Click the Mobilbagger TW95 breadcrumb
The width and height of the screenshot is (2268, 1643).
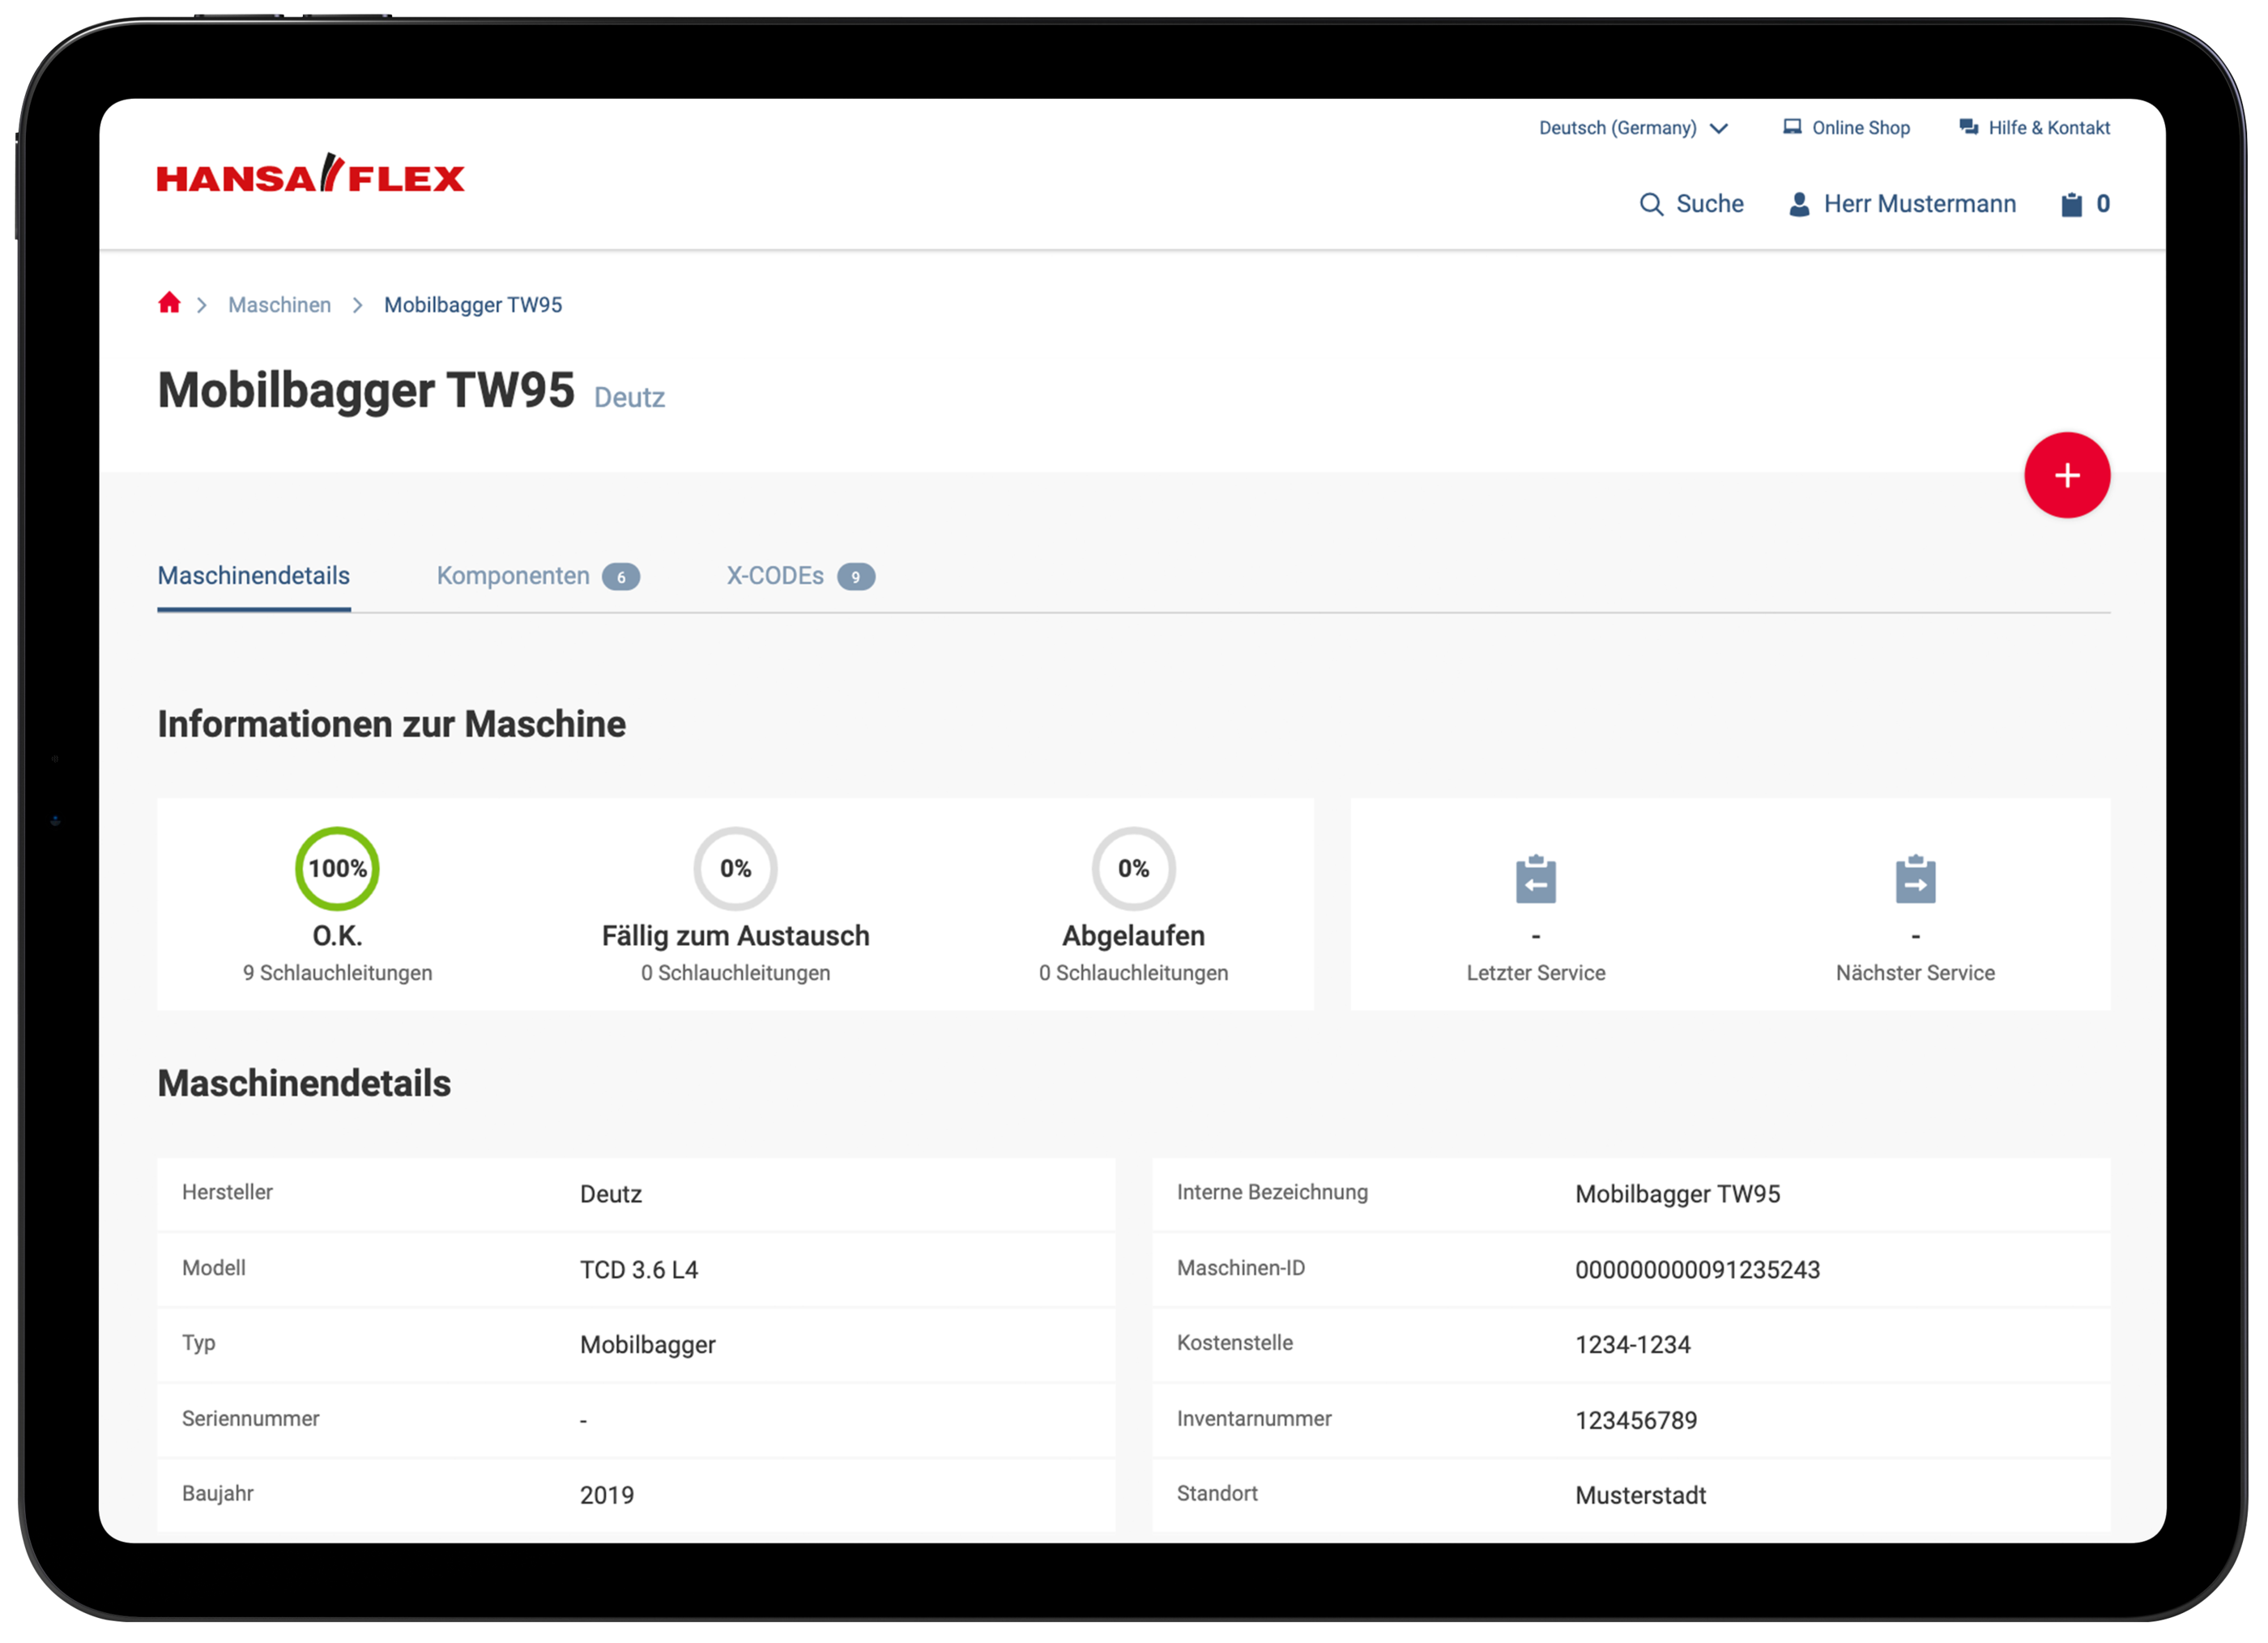tap(473, 305)
